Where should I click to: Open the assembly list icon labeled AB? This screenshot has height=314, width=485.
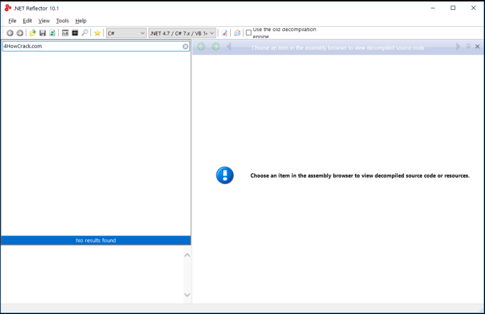[65, 33]
